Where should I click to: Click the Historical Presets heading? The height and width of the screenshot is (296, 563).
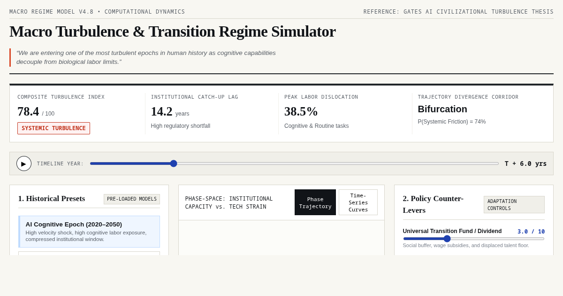pyautogui.click(x=52, y=199)
